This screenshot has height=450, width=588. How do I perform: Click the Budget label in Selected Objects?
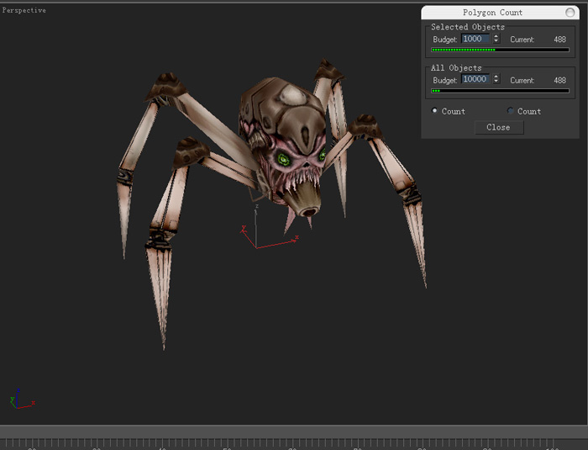point(444,40)
